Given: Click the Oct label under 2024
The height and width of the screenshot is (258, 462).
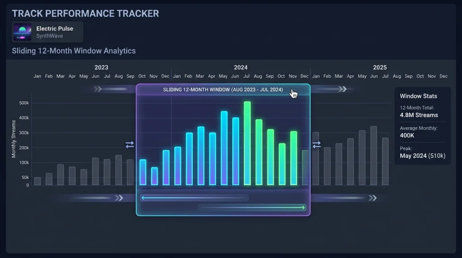Looking at the screenshot, I should pyautogui.click(x=281, y=76).
